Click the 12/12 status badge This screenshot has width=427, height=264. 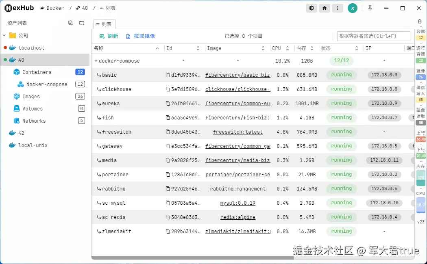click(x=341, y=61)
